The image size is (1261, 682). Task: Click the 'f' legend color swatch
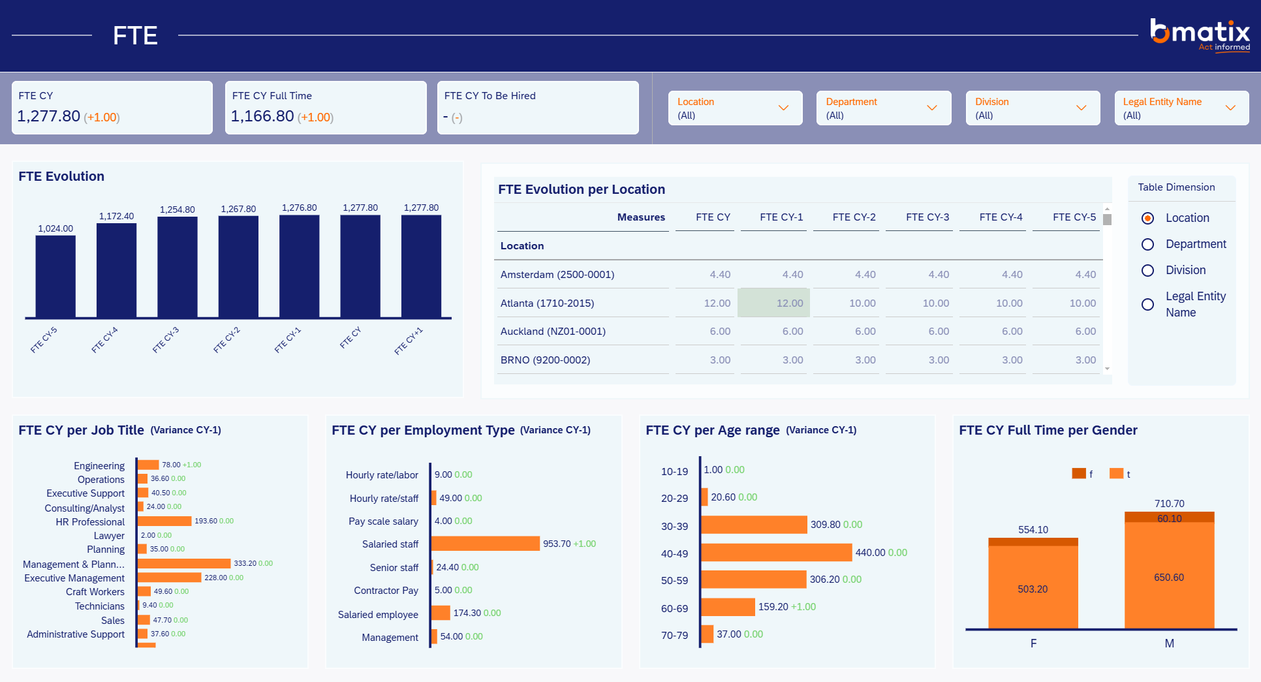point(1079,474)
